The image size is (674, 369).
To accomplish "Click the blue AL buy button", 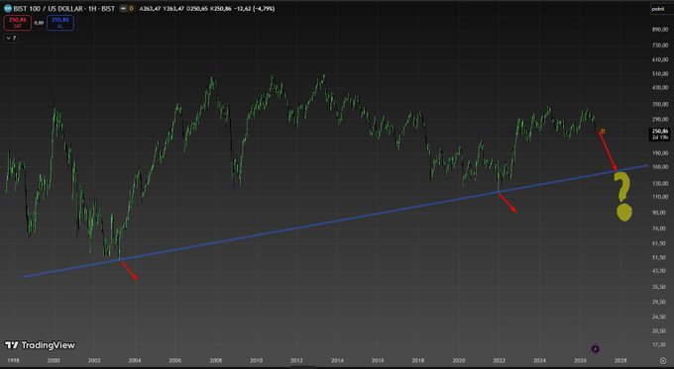I will click(60, 23).
